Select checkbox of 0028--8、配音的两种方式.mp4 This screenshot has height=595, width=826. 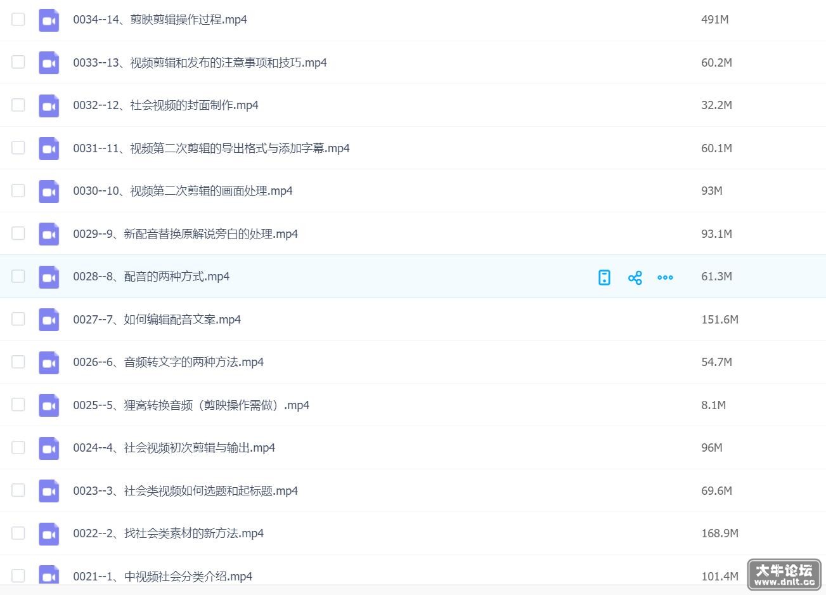[x=18, y=276]
